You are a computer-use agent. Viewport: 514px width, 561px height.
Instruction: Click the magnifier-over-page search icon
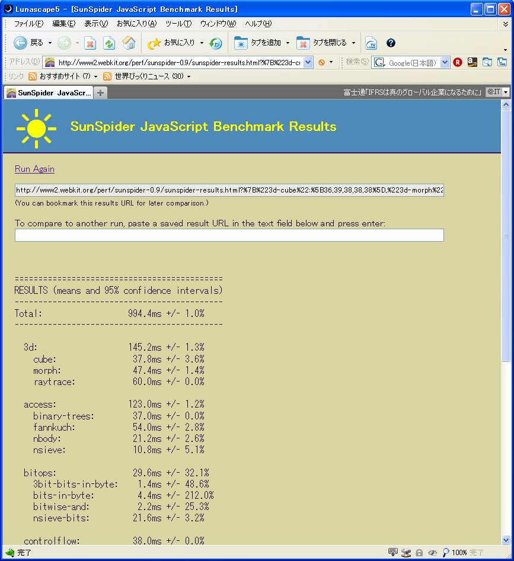tap(487, 62)
